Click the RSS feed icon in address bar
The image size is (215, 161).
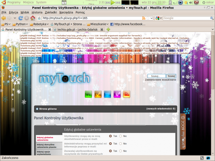click(x=144, y=18)
